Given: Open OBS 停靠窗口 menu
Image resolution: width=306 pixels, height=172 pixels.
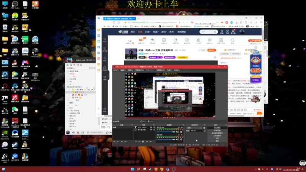Looking at the screenshot, I should pos(139,70).
